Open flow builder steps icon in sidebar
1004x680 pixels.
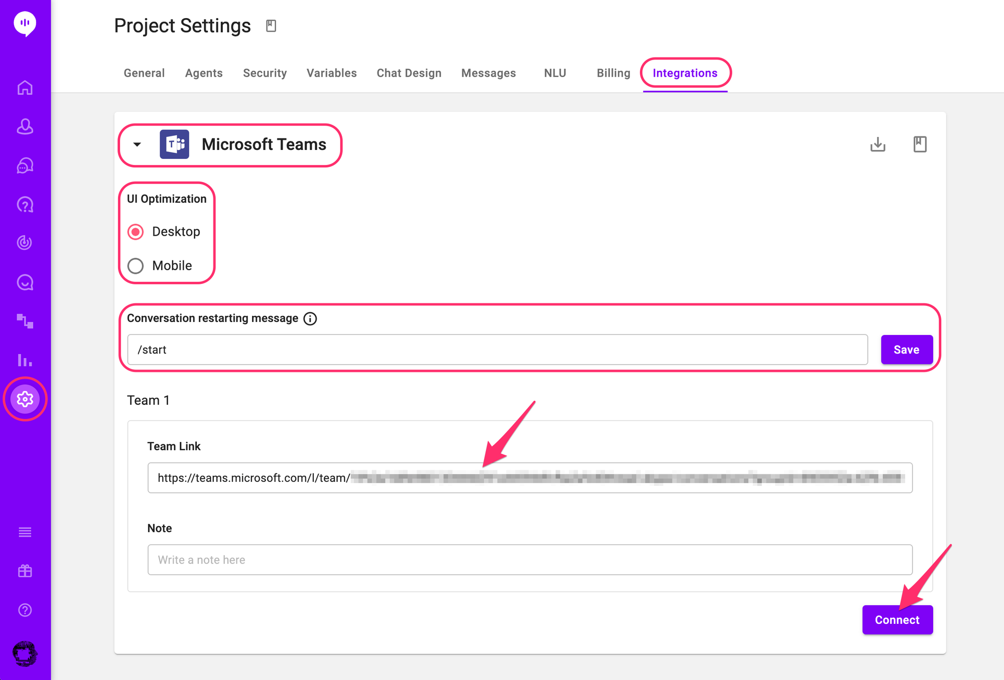(25, 321)
